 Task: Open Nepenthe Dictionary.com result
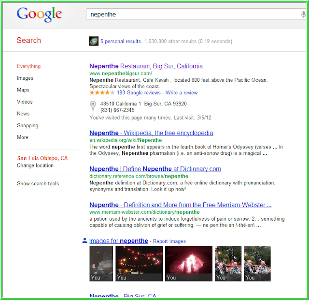(x=155, y=169)
